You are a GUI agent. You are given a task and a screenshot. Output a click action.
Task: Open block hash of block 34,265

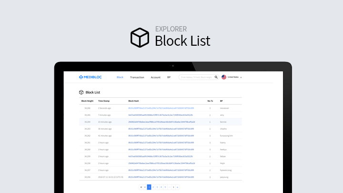coord(161,115)
